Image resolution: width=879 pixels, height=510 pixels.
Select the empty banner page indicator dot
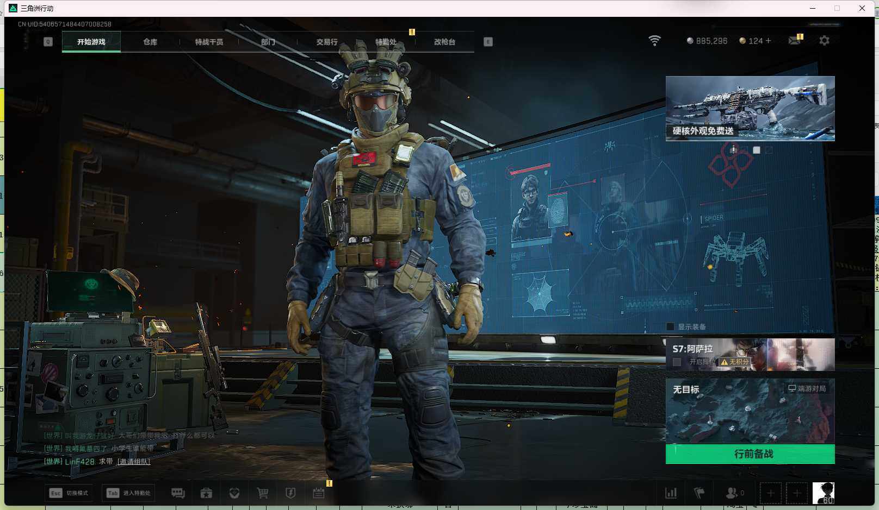click(x=769, y=150)
